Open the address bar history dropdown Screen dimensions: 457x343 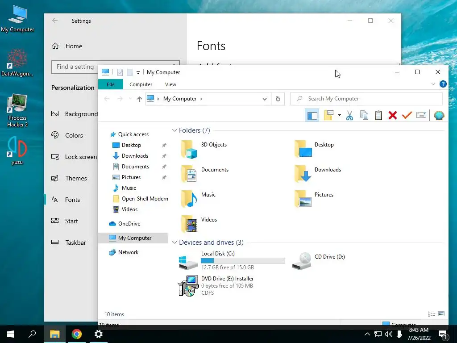click(x=264, y=99)
